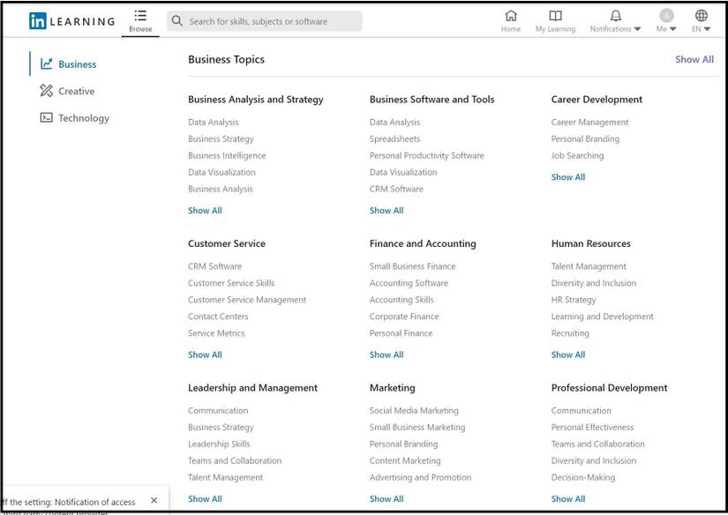The width and height of the screenshot is (728, 515).
Task: Open Job Searching topic
Action: click(578, 155)
